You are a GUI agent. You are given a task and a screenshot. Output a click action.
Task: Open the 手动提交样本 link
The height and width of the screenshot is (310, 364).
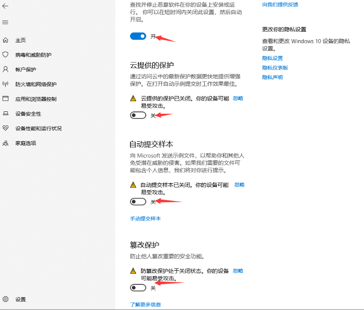(x=145, y=219)
